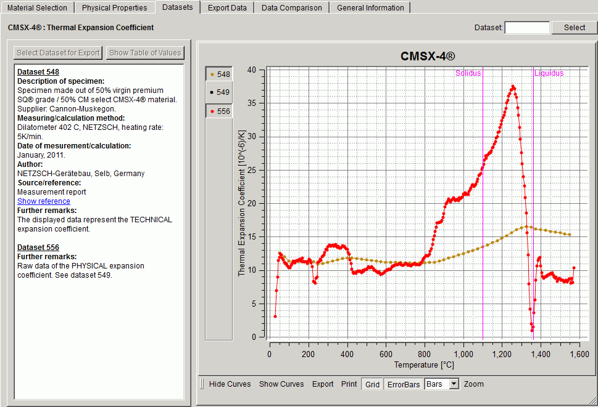Viewport: 598px width, 407px height.
Task: Go to the Export Data tab
Action: tap(227, 7)
